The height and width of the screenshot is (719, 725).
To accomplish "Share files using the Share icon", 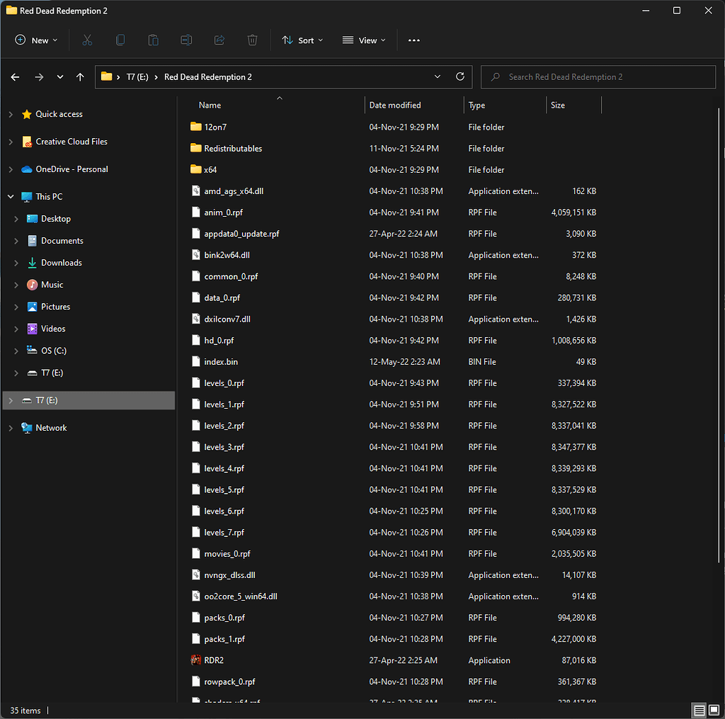I will point(219,40).
